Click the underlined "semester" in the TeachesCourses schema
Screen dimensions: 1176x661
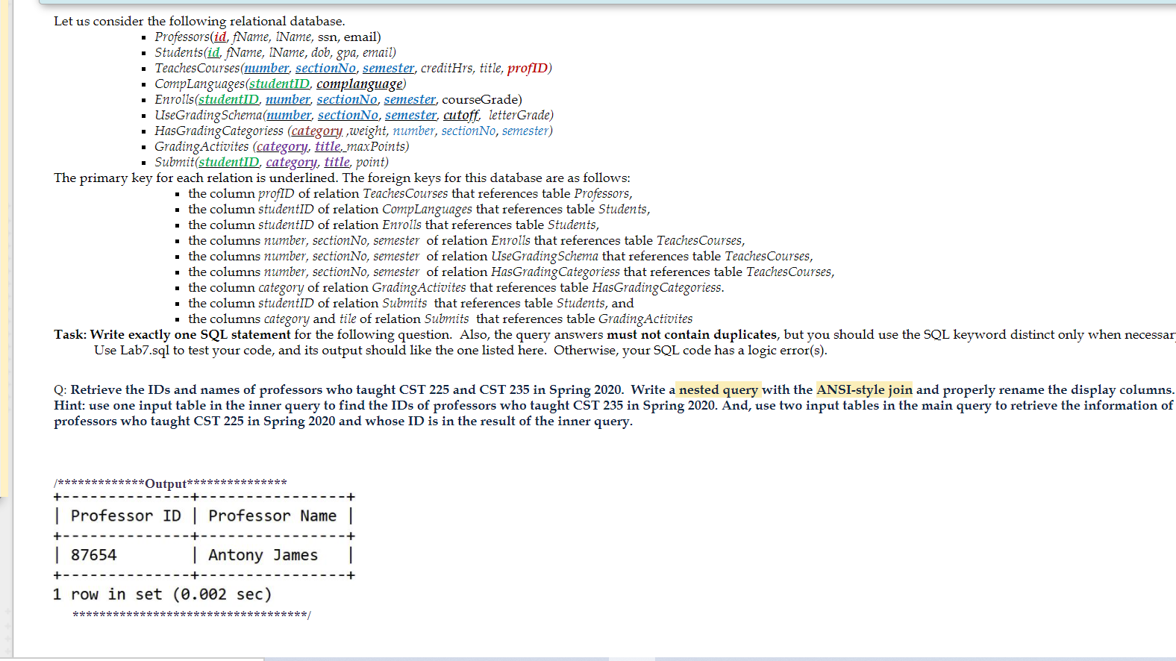pos(388,68)
